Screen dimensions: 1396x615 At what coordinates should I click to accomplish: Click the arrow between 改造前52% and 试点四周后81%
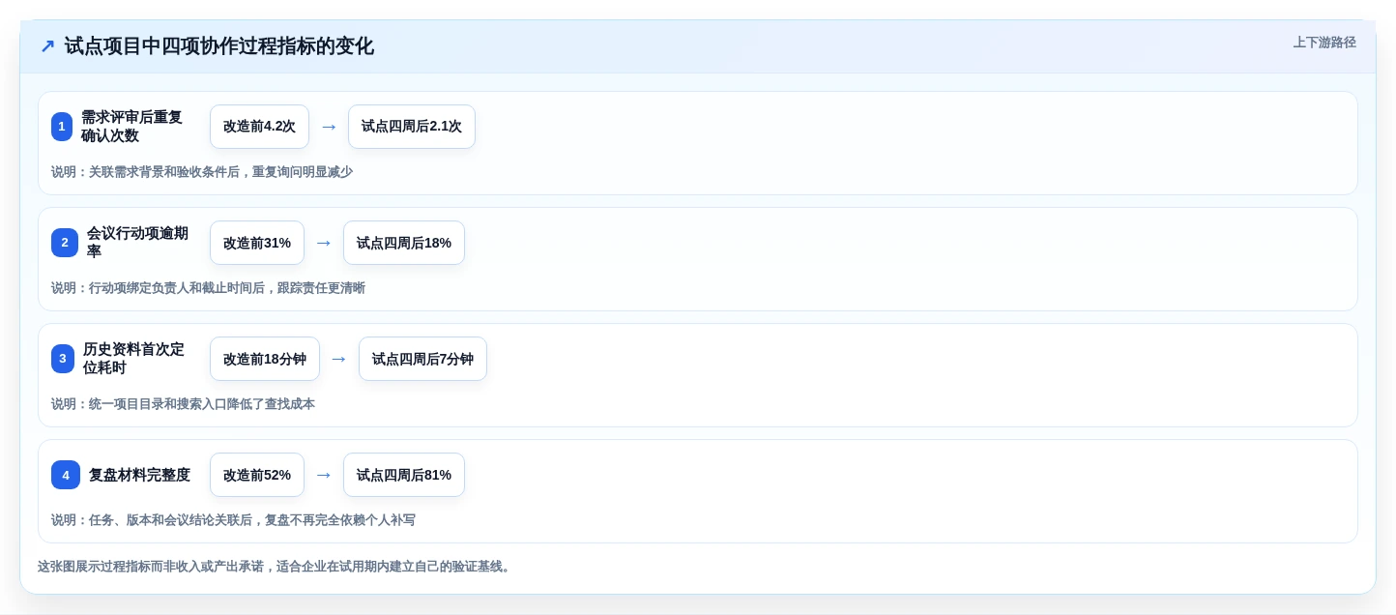[324, 475]
